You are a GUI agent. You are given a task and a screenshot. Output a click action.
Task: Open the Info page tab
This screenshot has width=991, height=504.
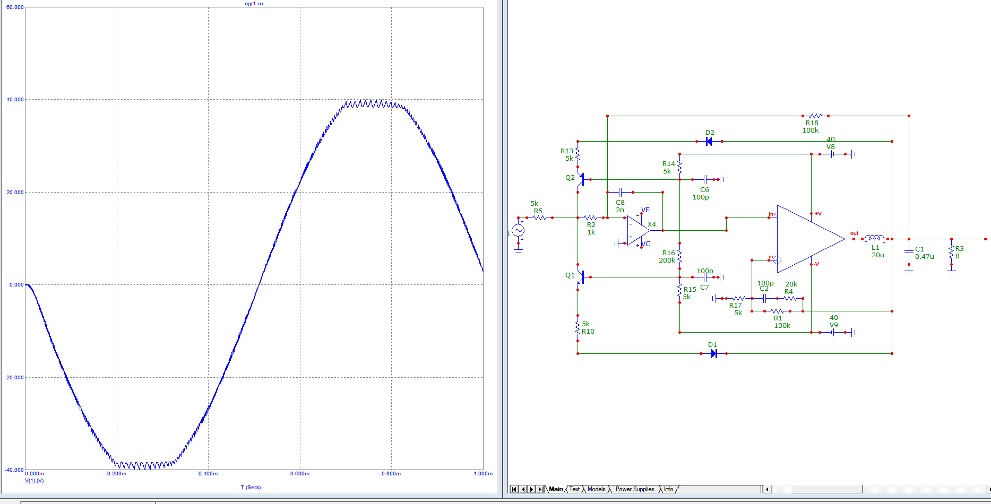click(668, 489)
